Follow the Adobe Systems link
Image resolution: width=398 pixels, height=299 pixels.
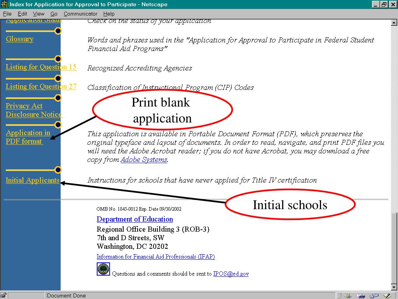(x=144, y=160)
